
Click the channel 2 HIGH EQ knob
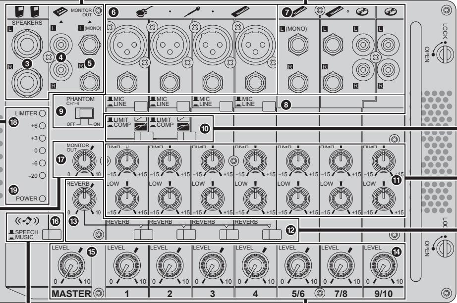(170, 161)
